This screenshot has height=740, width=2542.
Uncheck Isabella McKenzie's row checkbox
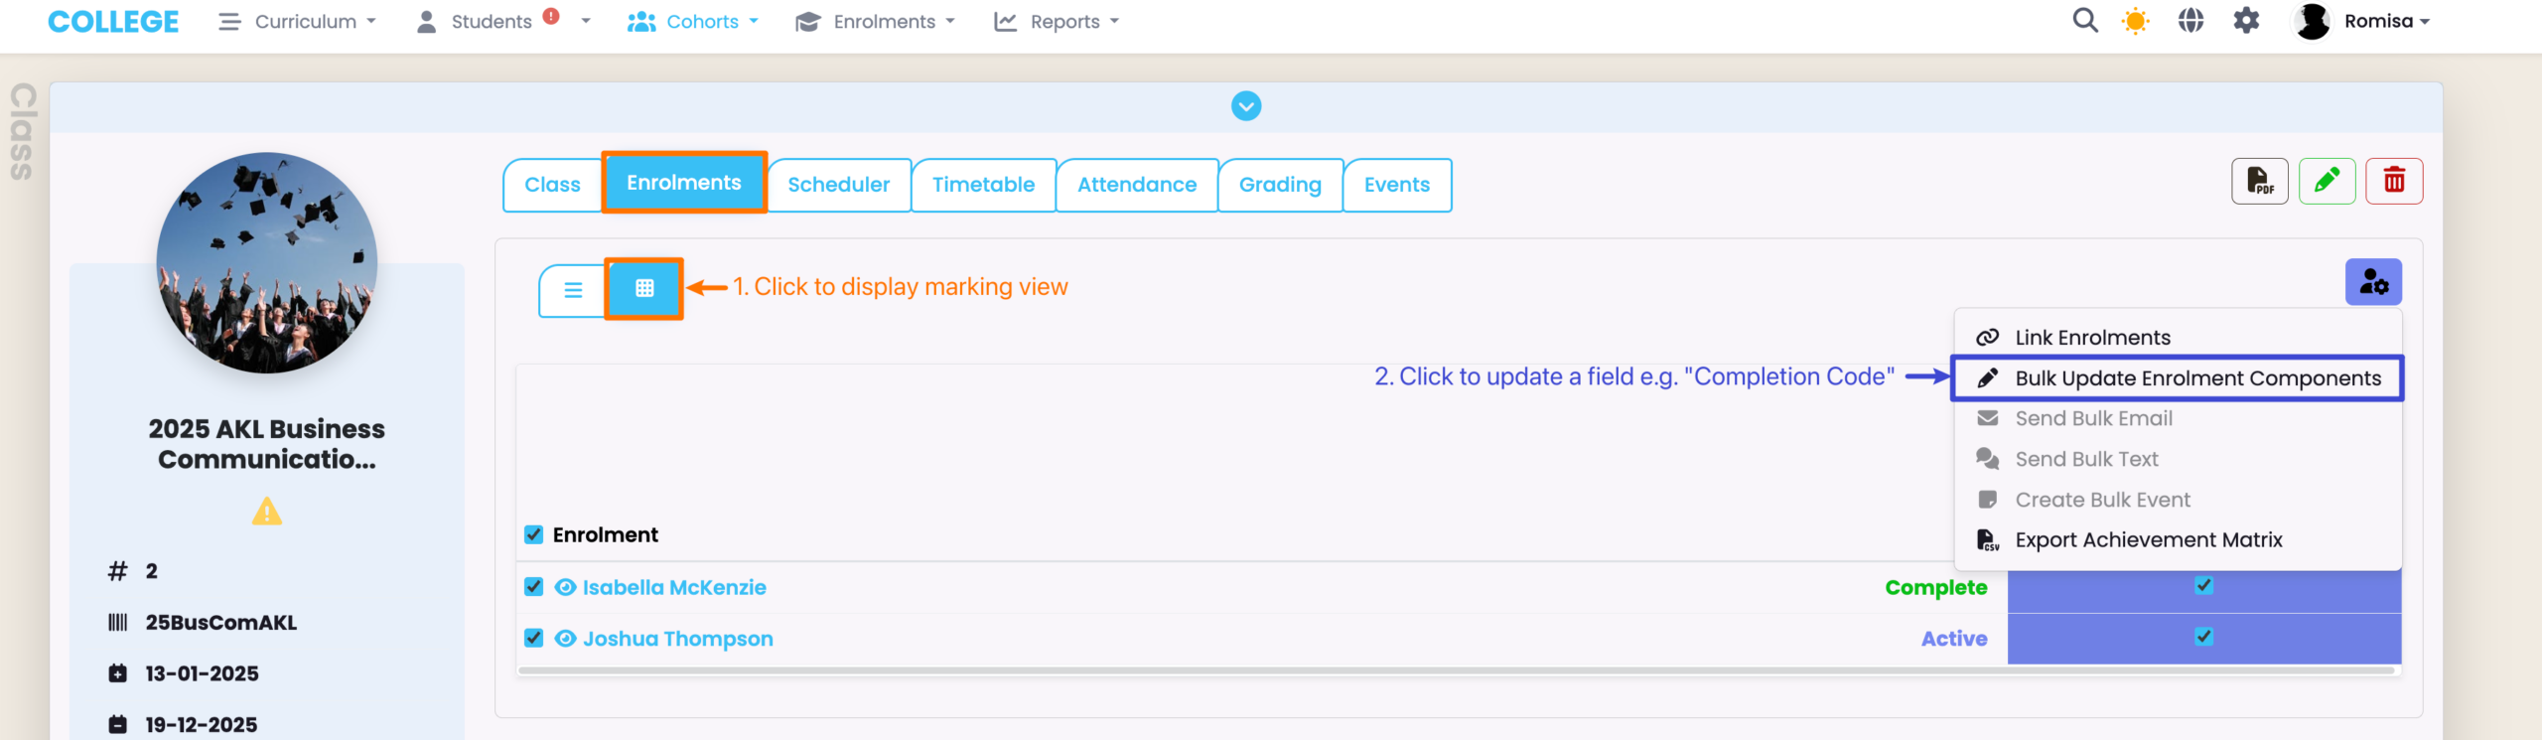pyautogui.click(x=534, y=587)
